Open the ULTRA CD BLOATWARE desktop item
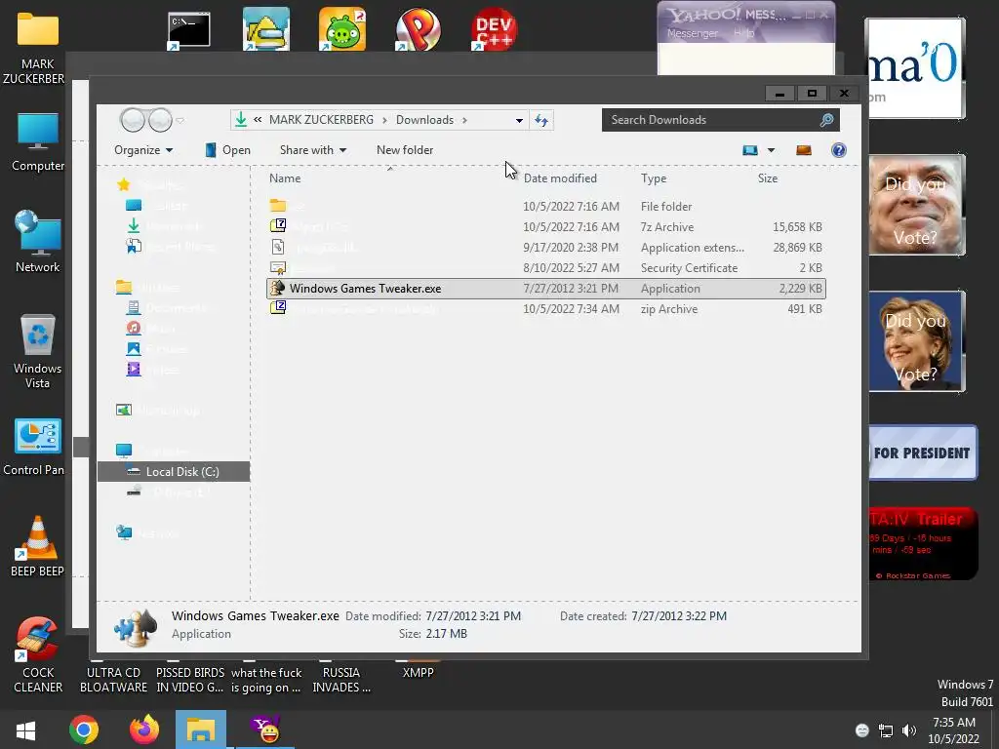 pos(113,680)
